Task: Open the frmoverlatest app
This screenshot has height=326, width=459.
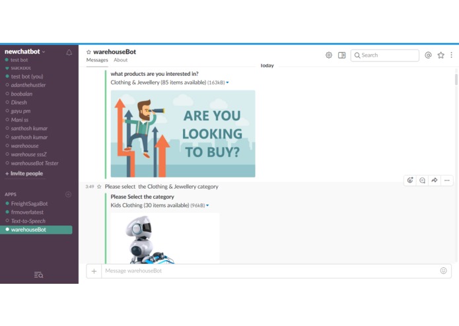Action: 27,212
